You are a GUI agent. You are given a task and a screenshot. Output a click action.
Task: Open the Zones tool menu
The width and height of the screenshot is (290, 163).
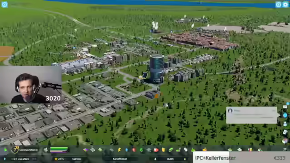click(x=85, y=150)
